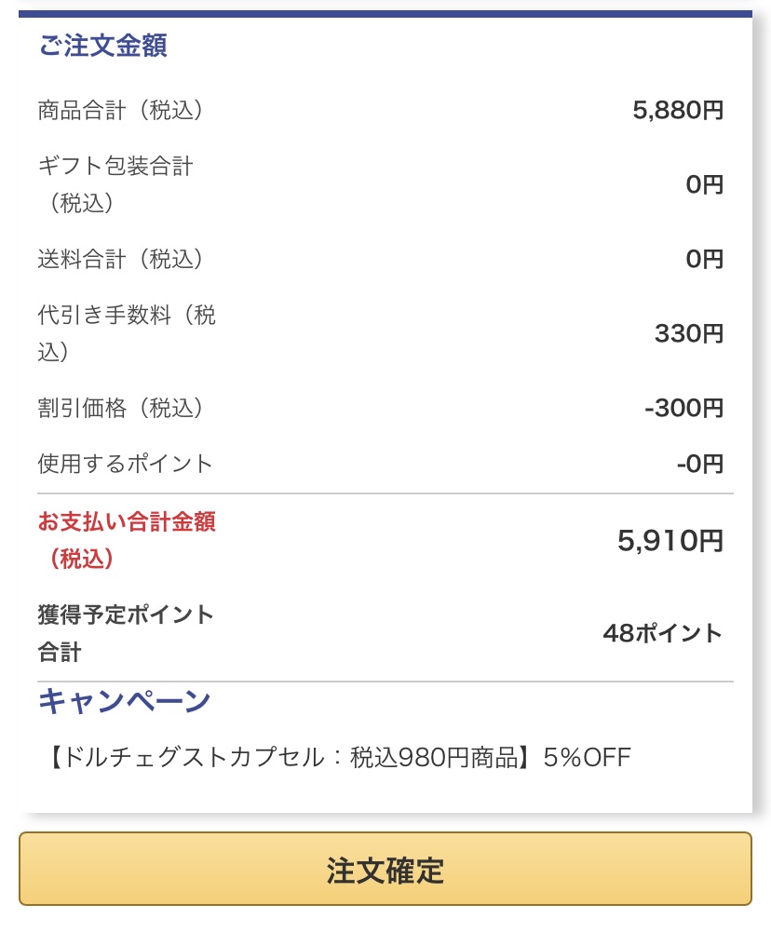This screenshot has height=932, width=771.
Task: Click the キャンペーン section heading
Action: pos(125,701)
